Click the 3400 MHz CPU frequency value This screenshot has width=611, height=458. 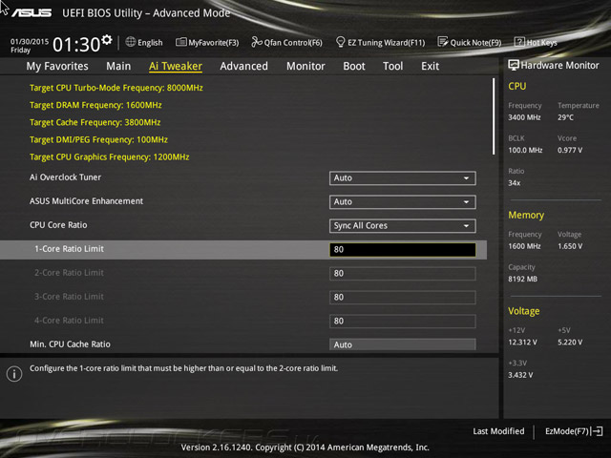click(x=524, y=117)
